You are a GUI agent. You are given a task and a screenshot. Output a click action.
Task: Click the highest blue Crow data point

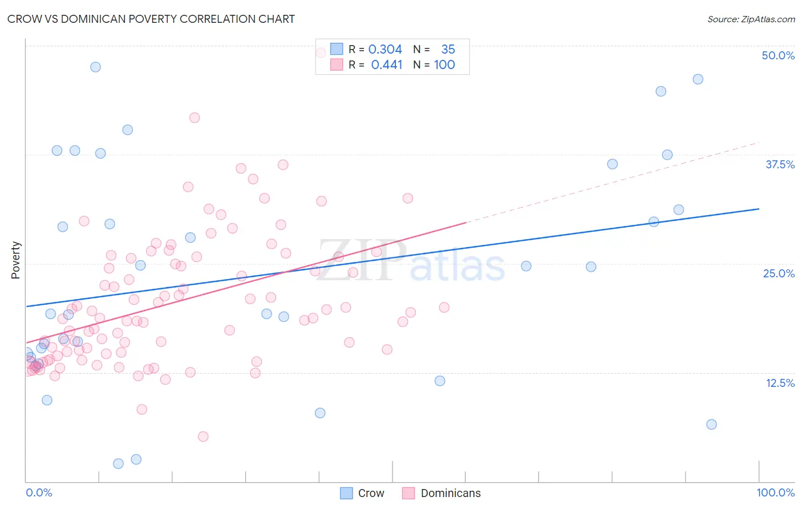click(x=95, y=67)
